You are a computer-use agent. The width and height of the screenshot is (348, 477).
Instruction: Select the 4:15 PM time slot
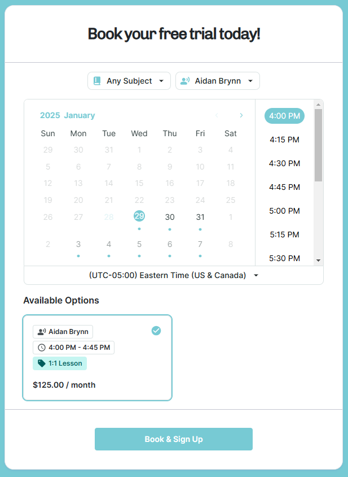(x=284, y=140)
